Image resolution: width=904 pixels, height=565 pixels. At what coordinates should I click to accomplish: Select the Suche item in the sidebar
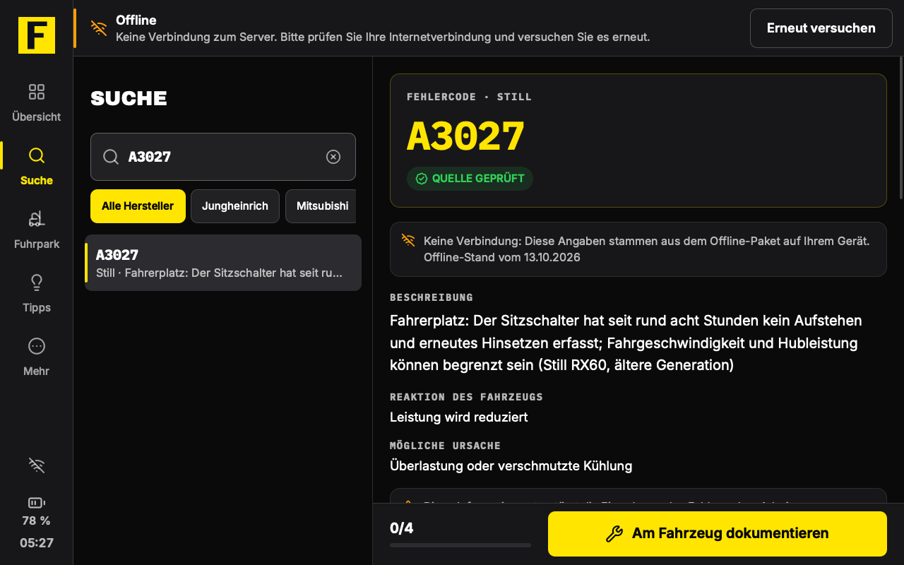tap(37, 167)
